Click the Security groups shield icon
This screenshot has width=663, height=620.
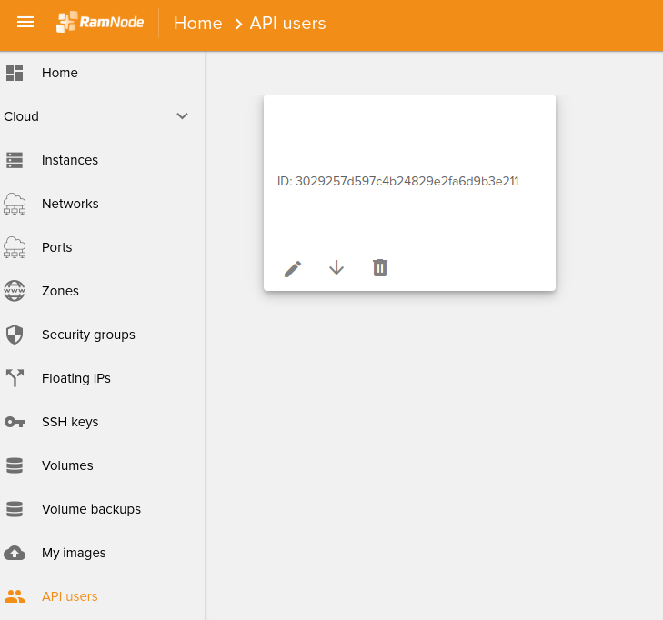(x=15, y=335)
